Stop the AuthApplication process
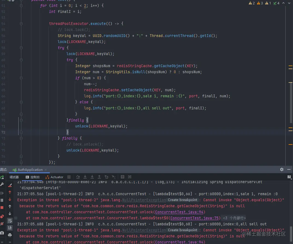The width and height of the screenshot is (293, 244). point(2,208)
